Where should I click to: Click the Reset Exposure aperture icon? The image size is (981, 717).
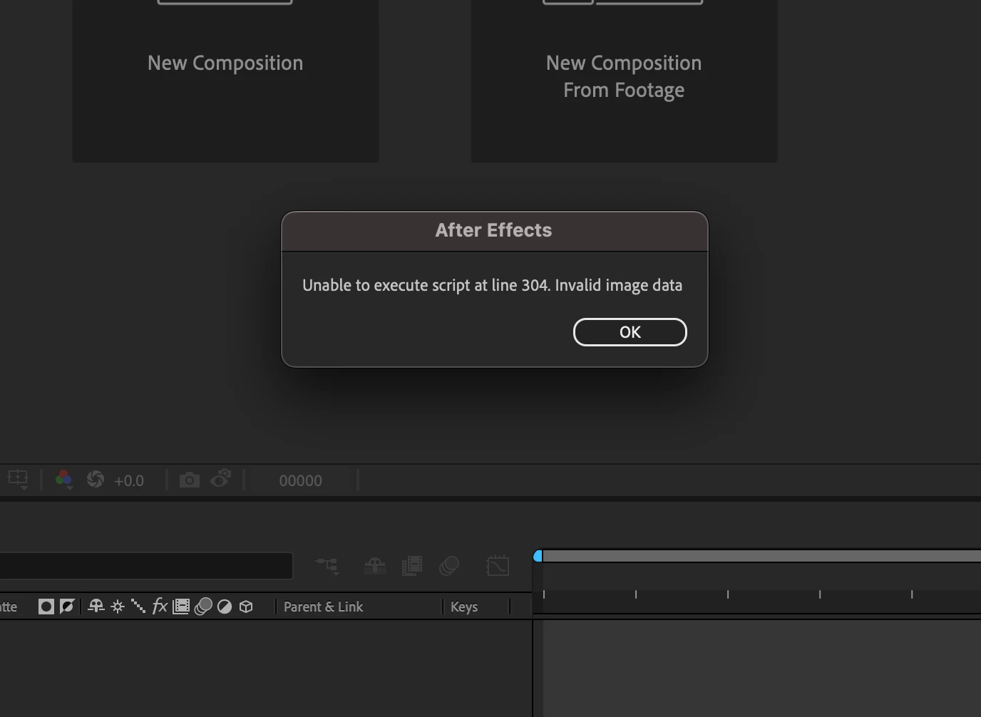[x=95, y=480]
